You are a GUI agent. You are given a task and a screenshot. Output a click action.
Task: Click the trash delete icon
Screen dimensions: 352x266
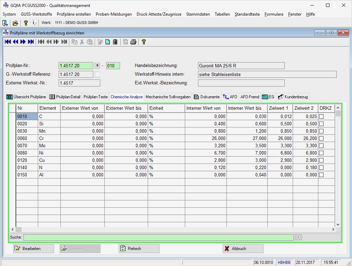pyautogui.click(x=116, y=42)
